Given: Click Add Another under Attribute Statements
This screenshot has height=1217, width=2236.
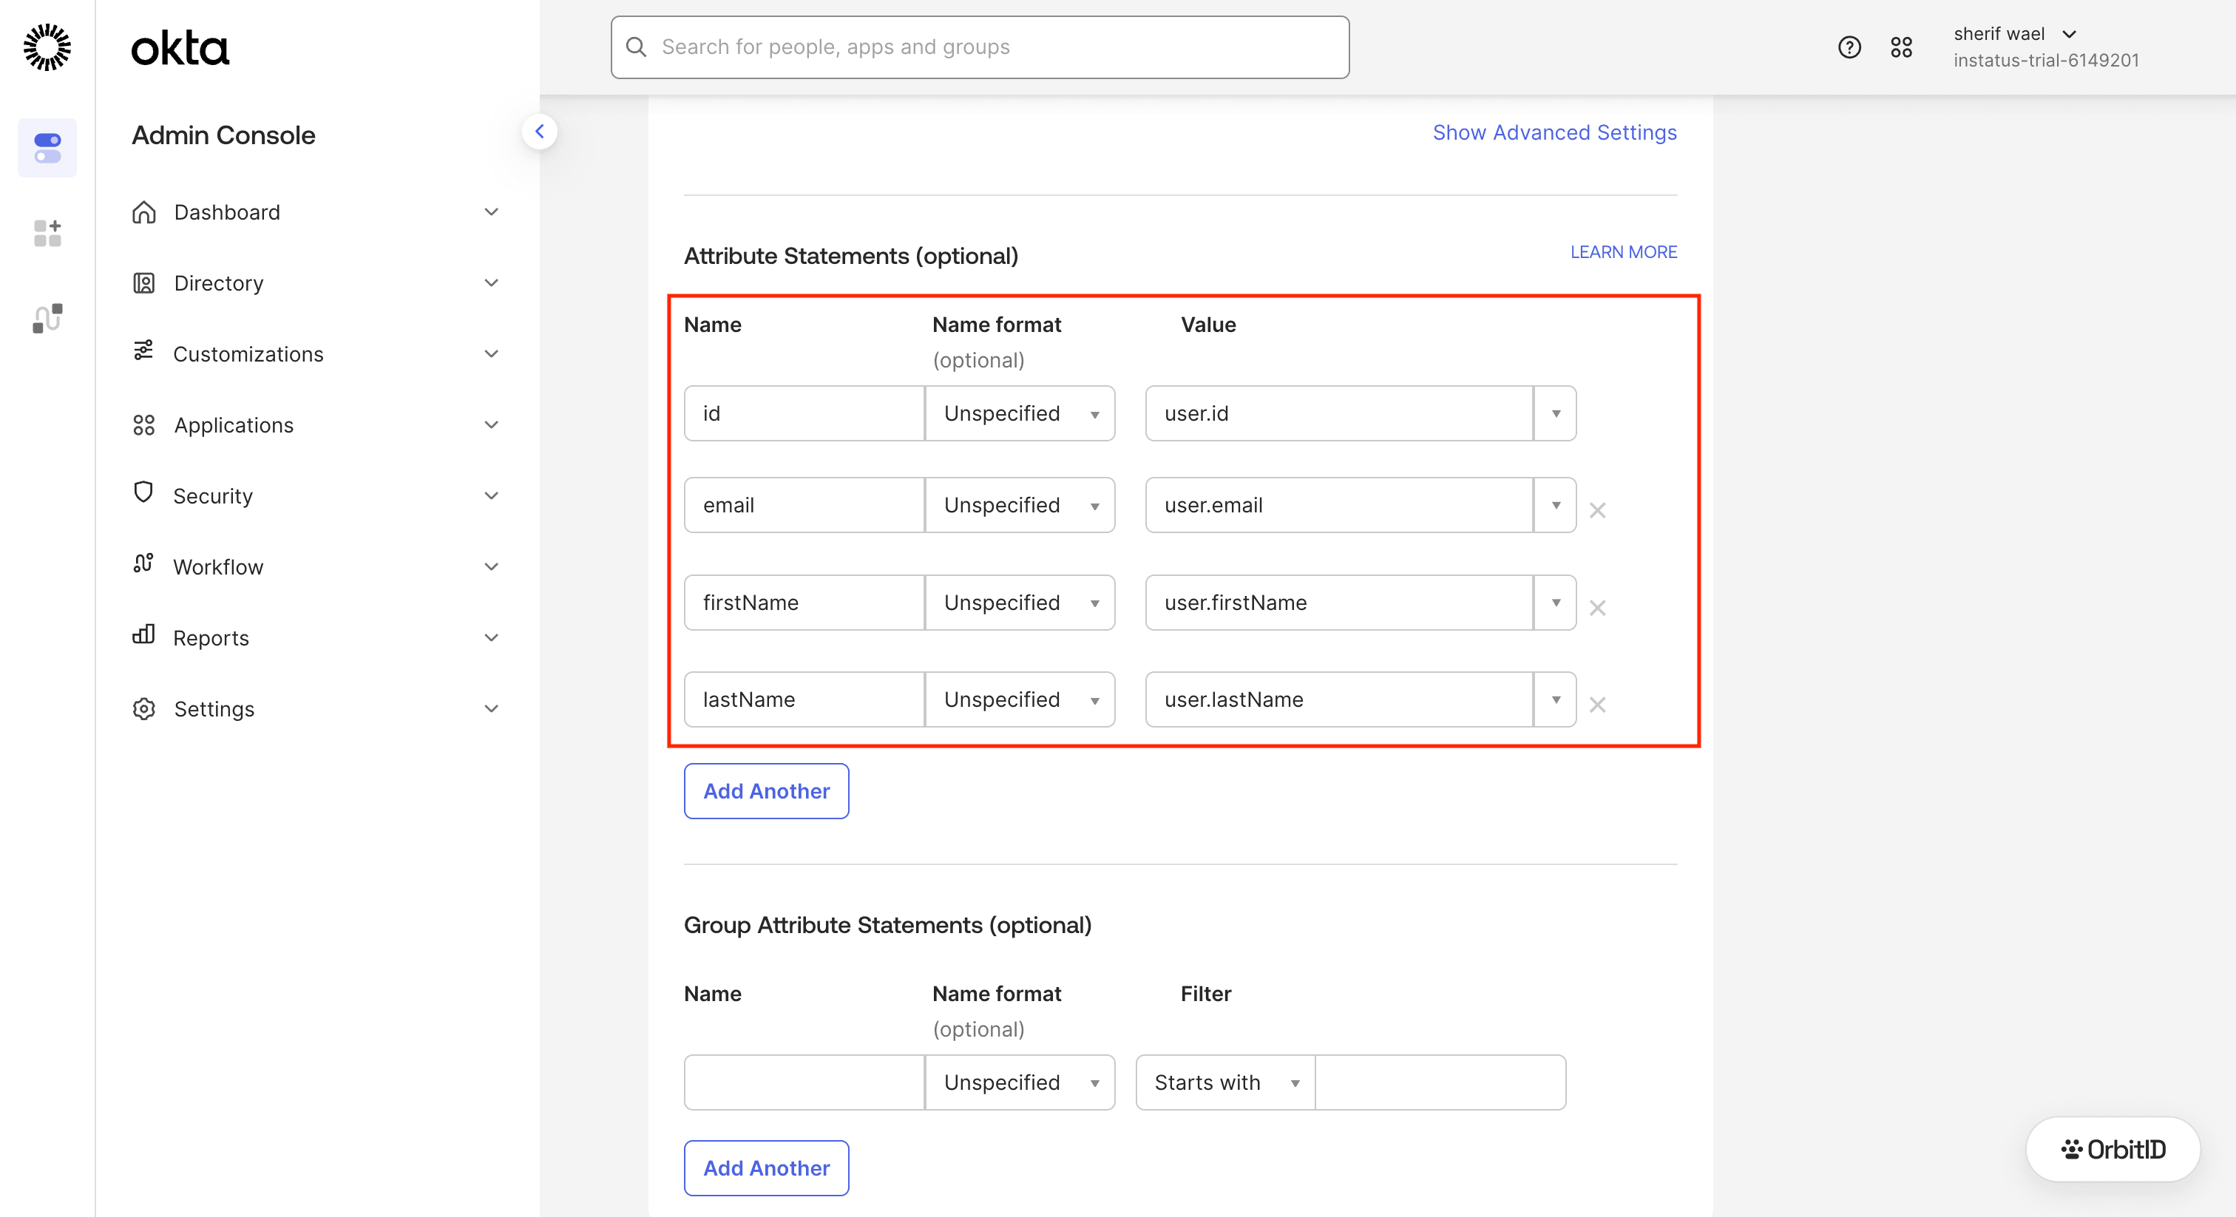Looking at the screenshot, I should [767, 791].
